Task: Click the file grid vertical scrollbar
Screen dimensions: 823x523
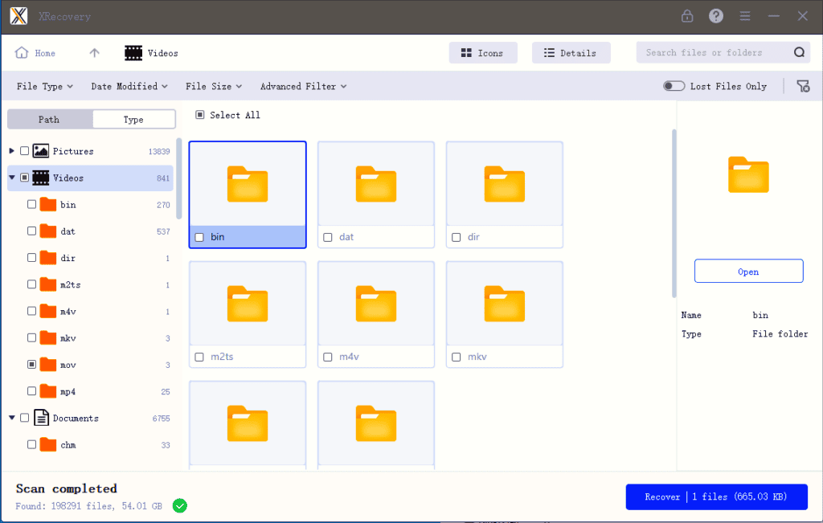Action: coord(674,213)
